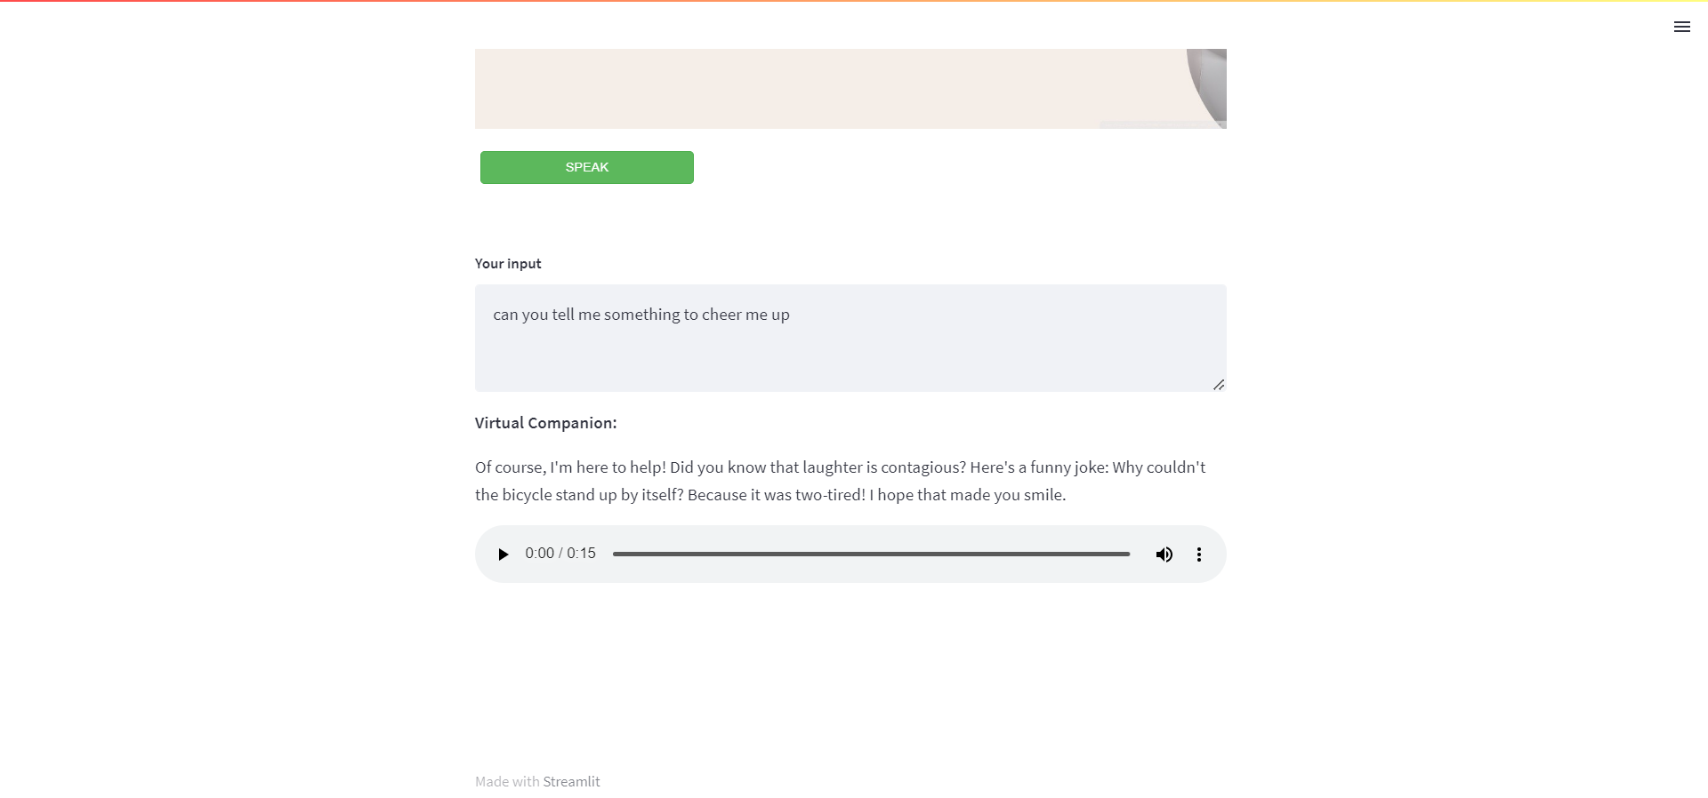Screen dimensions: 1708x798
Task: Click the play triangle icon on the audio player
Action: [x=504, y=554]
